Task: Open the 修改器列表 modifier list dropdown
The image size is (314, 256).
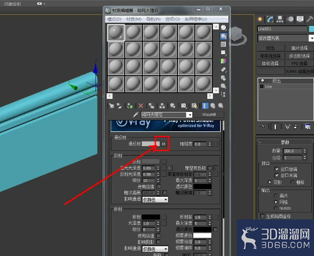Action: coord(311,38)
